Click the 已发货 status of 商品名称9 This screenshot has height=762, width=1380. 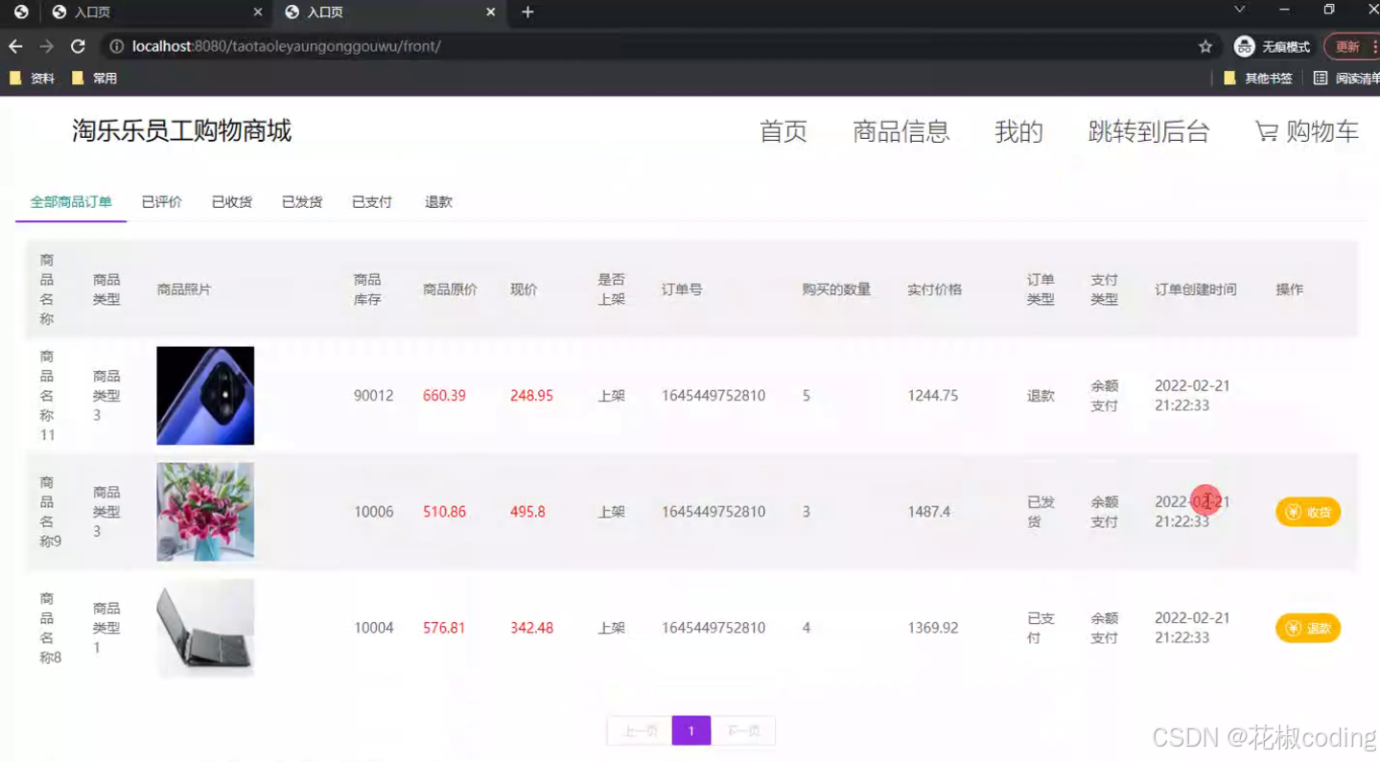(1041, 512)
